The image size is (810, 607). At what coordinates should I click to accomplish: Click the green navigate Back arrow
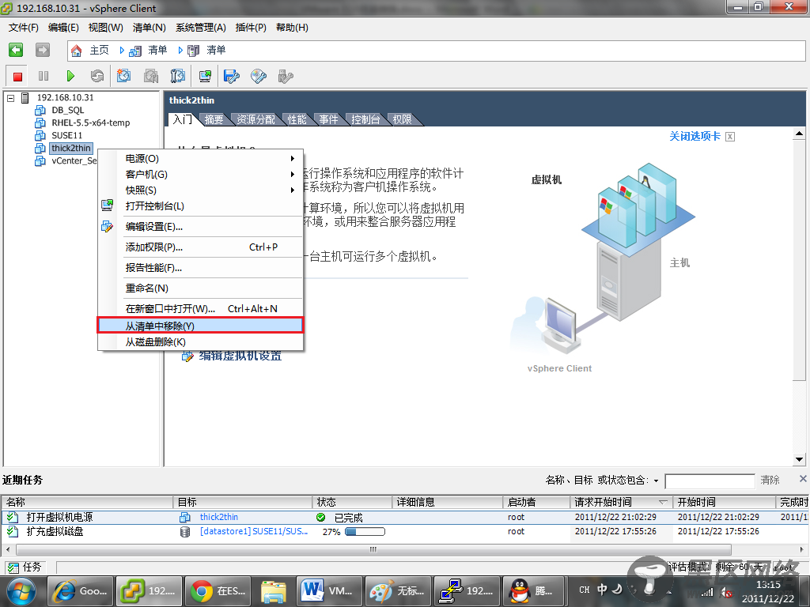click(16, 50)
